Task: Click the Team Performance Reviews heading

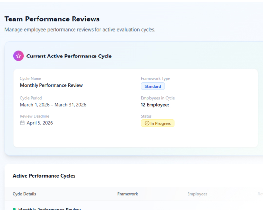Action: pyautogui.click(x=52, y=19)
